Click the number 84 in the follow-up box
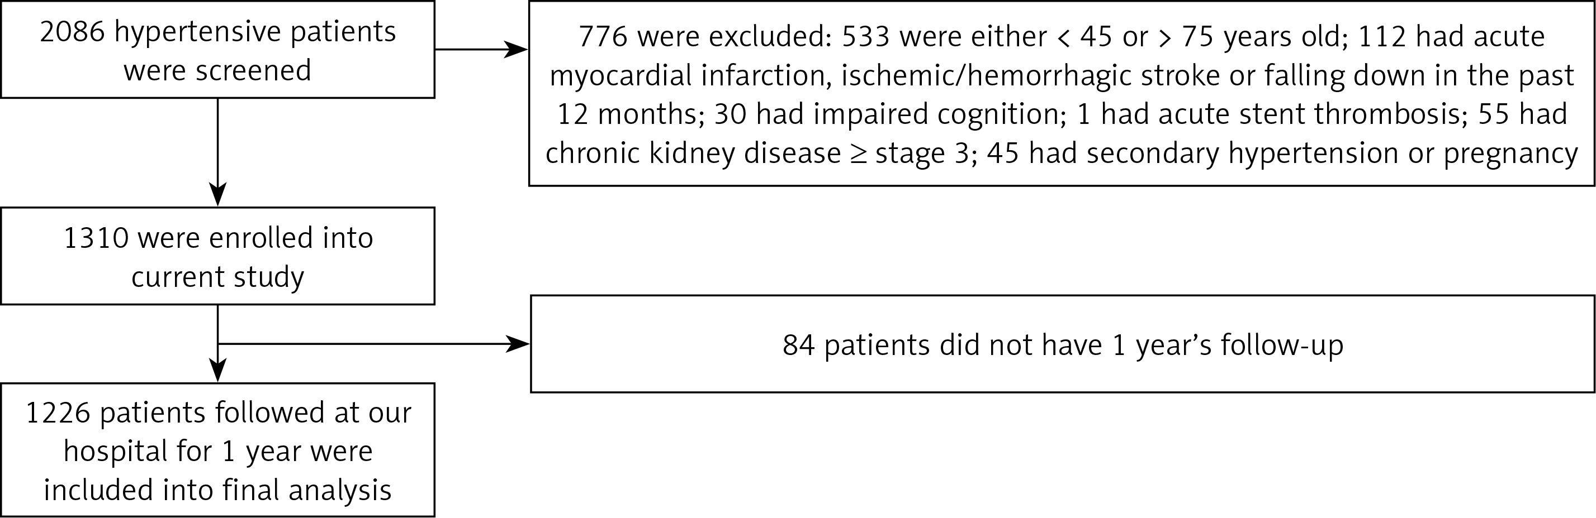The width and height of the screenshot is (1596, 518). [x=799, y=345]
